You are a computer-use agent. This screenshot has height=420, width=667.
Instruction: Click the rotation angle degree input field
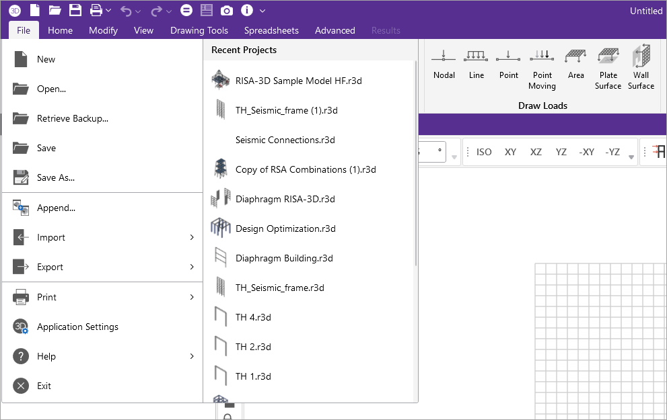pyautogui.click(x=432, y=152)
